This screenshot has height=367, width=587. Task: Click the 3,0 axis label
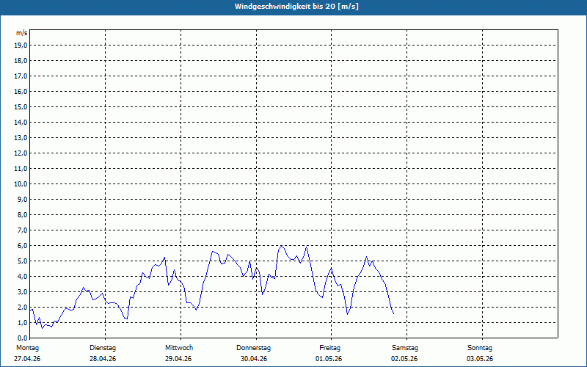click(x=22, y=291)
